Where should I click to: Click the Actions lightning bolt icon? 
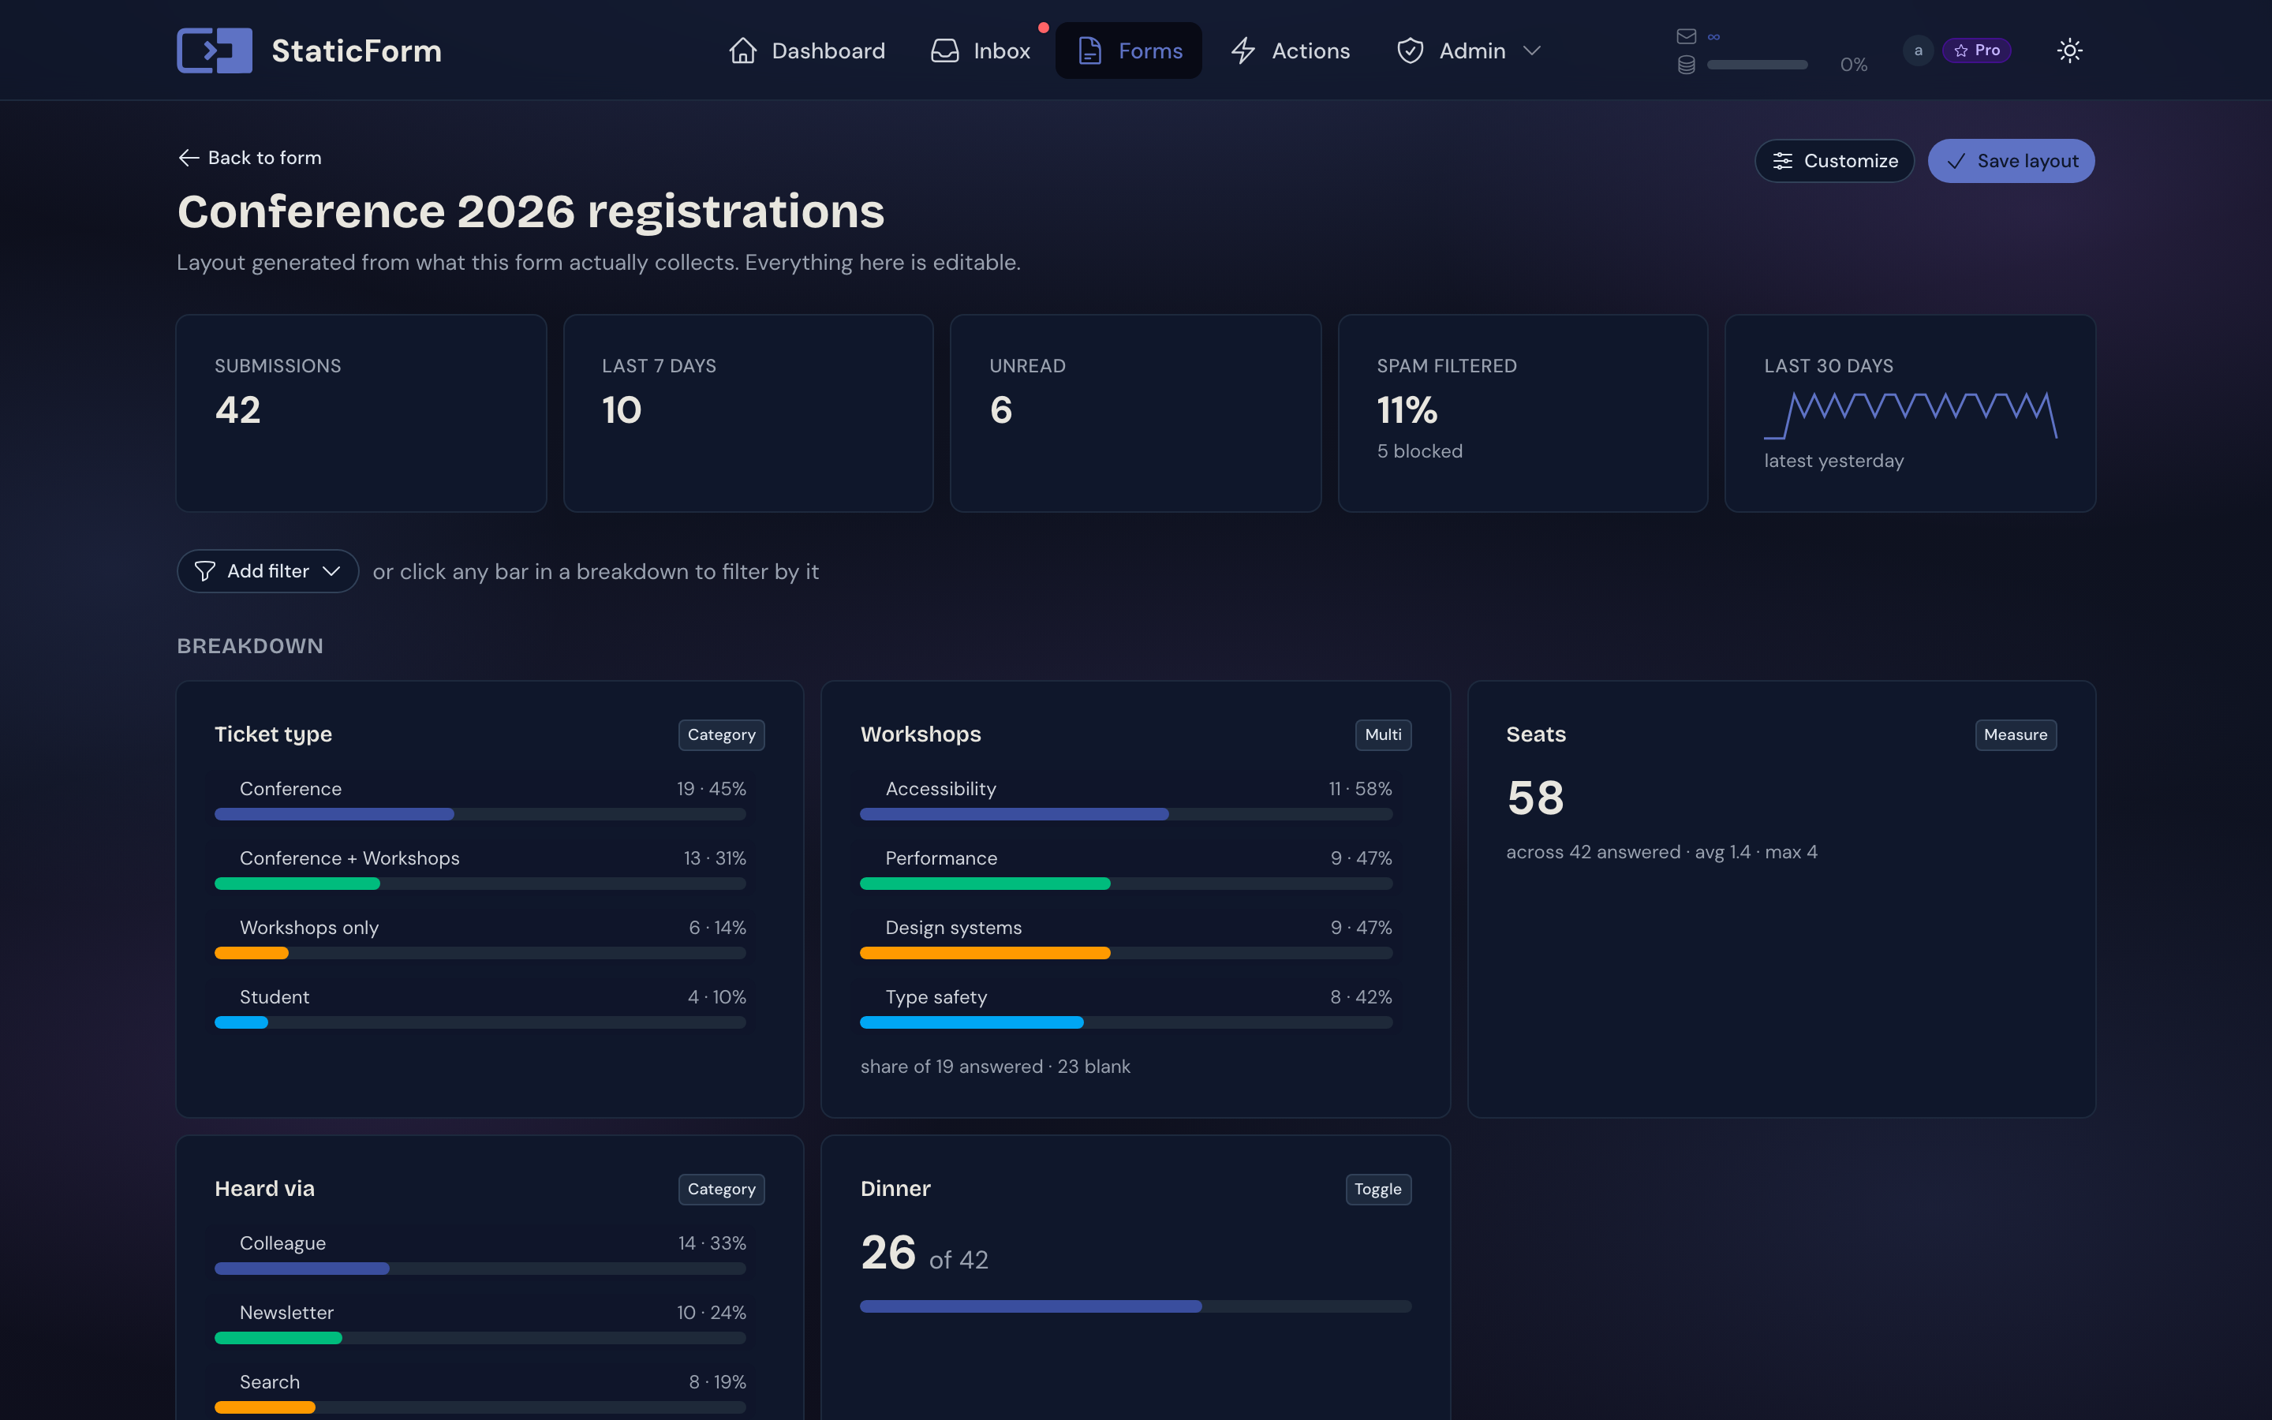pos(1243,50)
